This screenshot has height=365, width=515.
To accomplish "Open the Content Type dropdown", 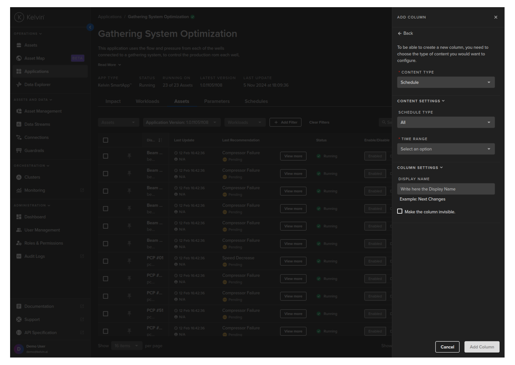I will [446, 82].
